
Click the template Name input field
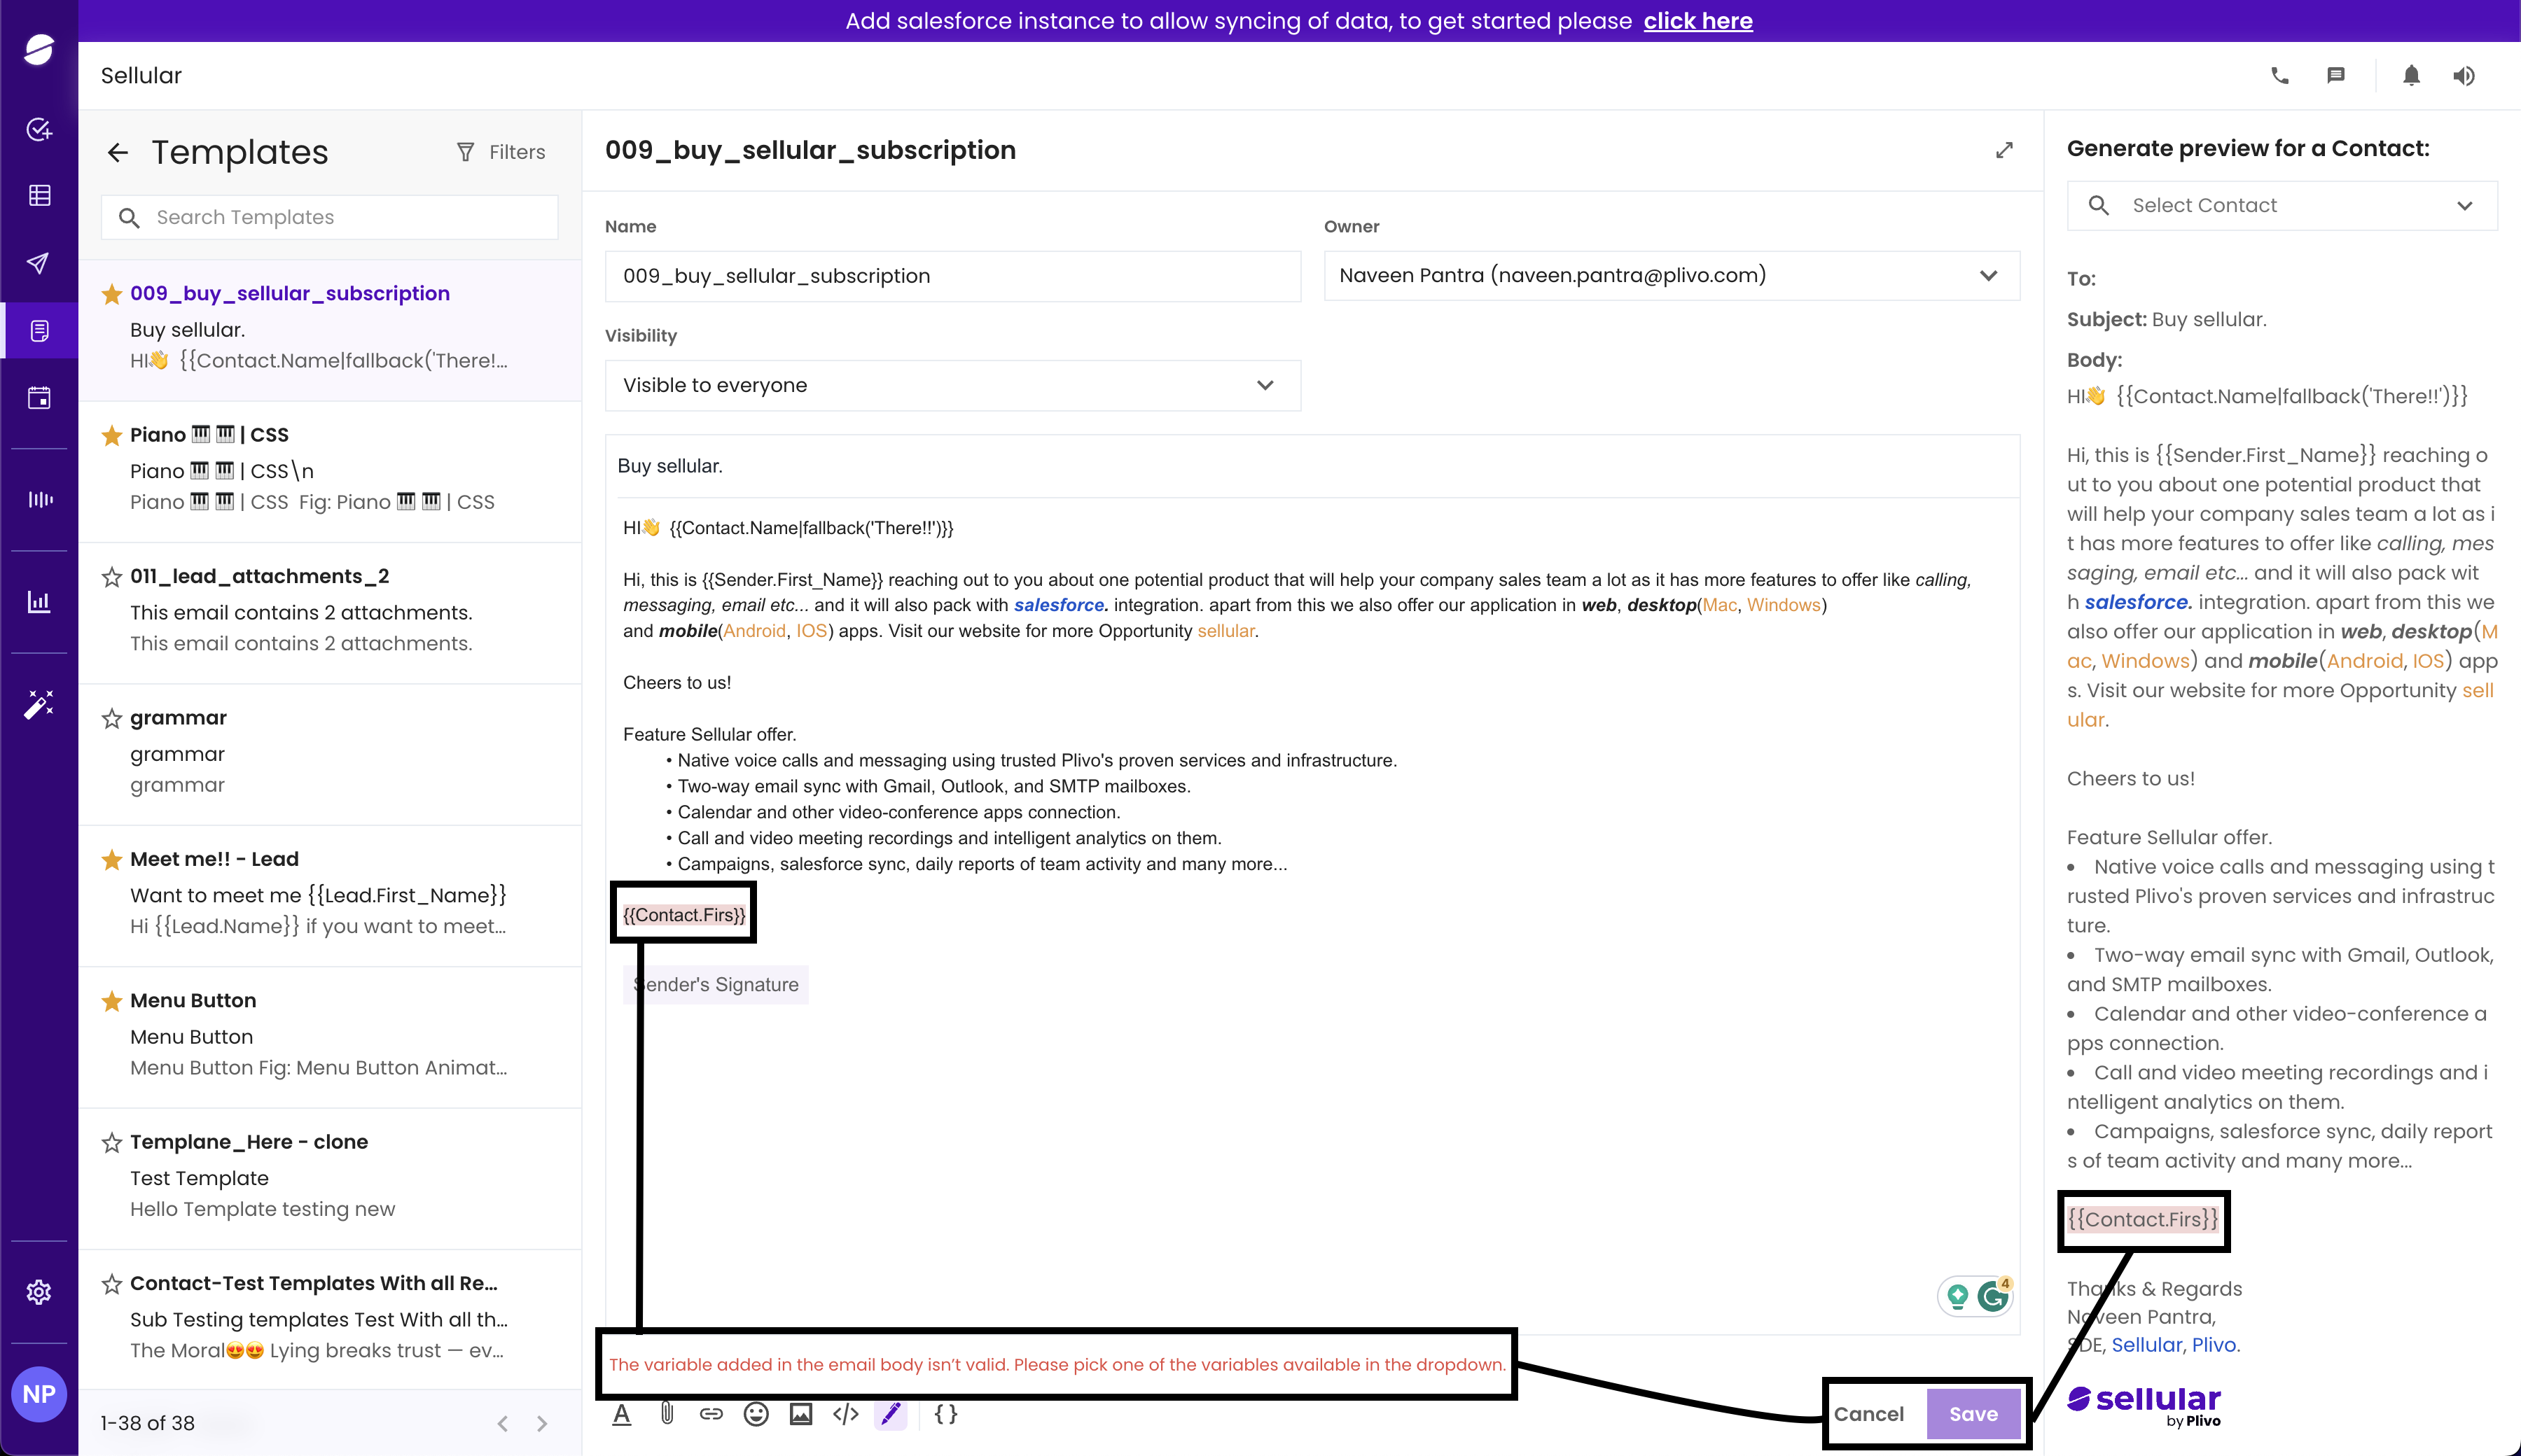click(952, 275)
